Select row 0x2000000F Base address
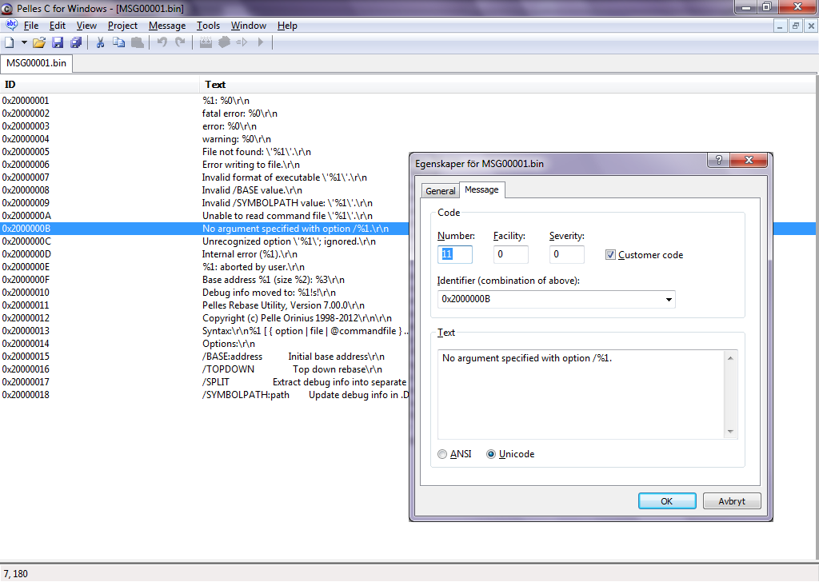819x582 pixels. [204, 280]
